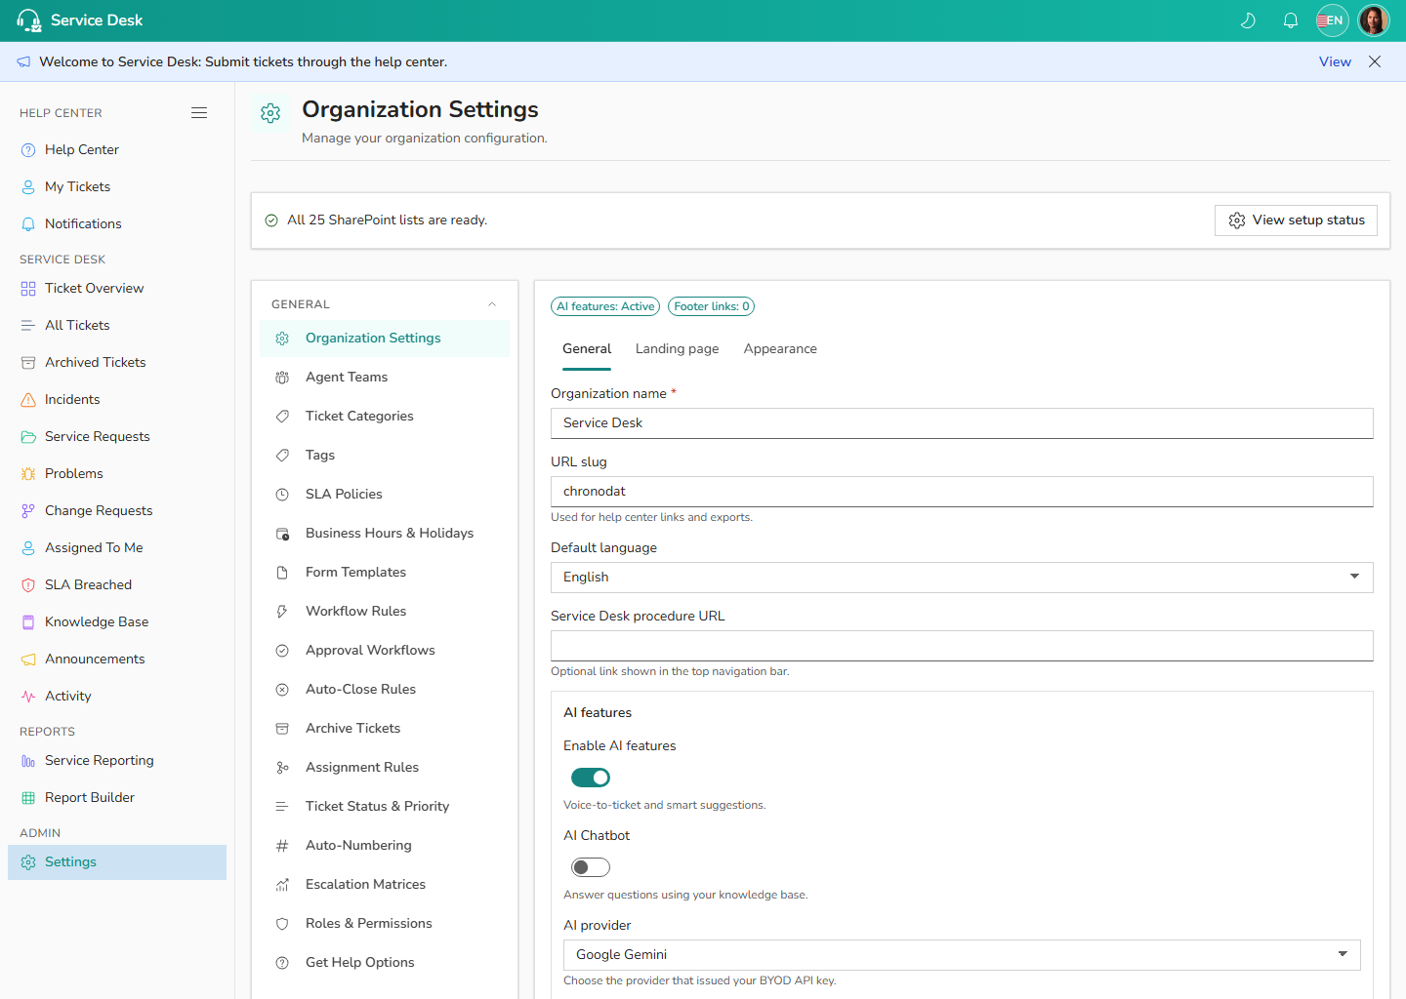The image size is (1406, 999).
Task: Click the URL slug input field
Action: click(x=962, y=492)
